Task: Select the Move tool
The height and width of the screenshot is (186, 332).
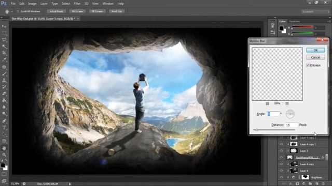Action: pos(4,26)
